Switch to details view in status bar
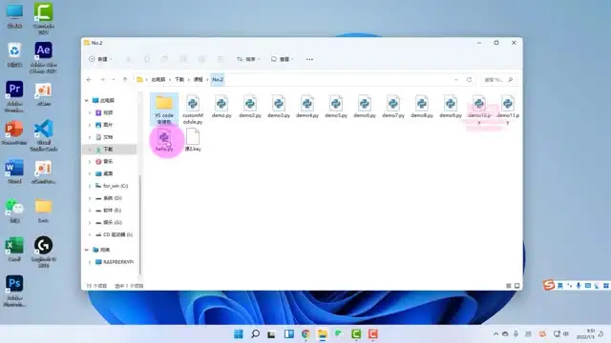 click(x=509, y=286)
